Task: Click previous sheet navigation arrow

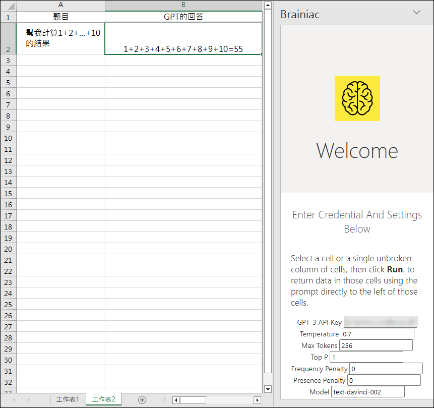Action: [14, 399]
